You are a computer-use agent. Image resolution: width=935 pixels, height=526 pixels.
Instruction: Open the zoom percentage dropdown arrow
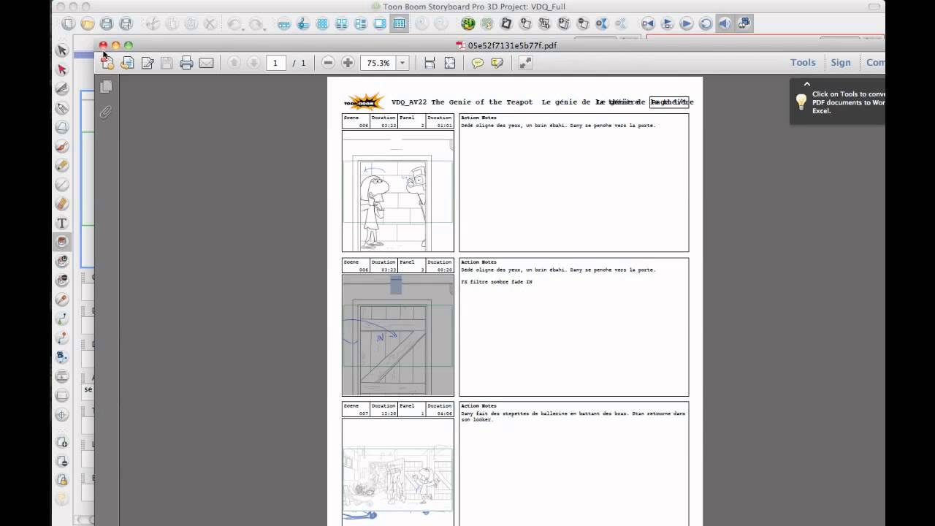coord(402,63)
